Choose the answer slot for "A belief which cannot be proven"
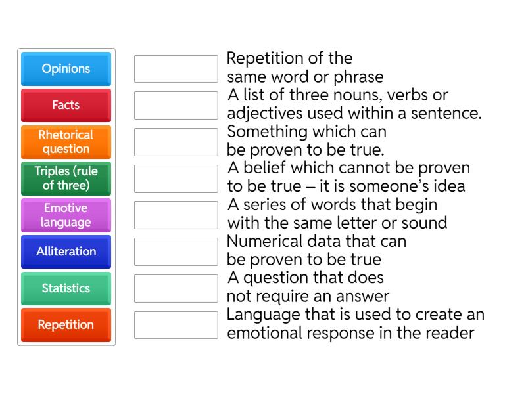The height and width of the screenshot is (394, 526). [176, 179]
